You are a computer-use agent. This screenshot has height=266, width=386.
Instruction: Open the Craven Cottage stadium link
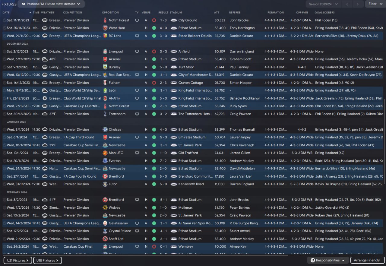coord(190,83)
